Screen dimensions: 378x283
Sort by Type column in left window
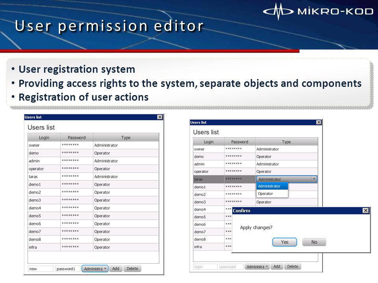pyautogui.click(x=126, y=138)
